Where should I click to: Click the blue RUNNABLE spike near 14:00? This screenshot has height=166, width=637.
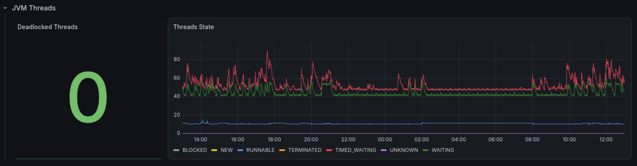pos(203,120)
